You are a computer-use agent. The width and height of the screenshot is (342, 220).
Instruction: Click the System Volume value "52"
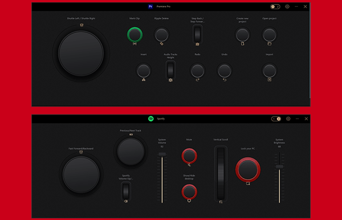point(162,146)
